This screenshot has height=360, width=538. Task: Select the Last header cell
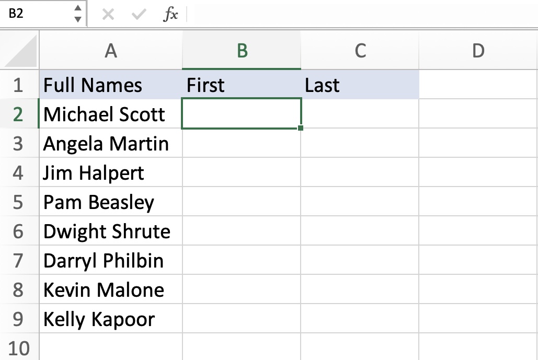click(x=359, y=85)
